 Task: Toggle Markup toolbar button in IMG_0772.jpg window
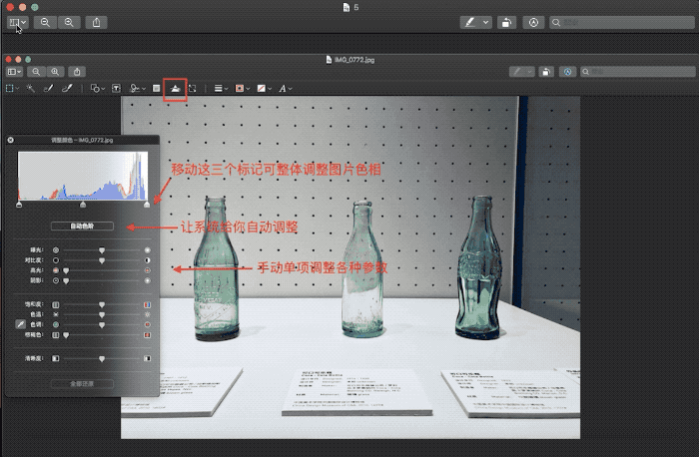567,72
